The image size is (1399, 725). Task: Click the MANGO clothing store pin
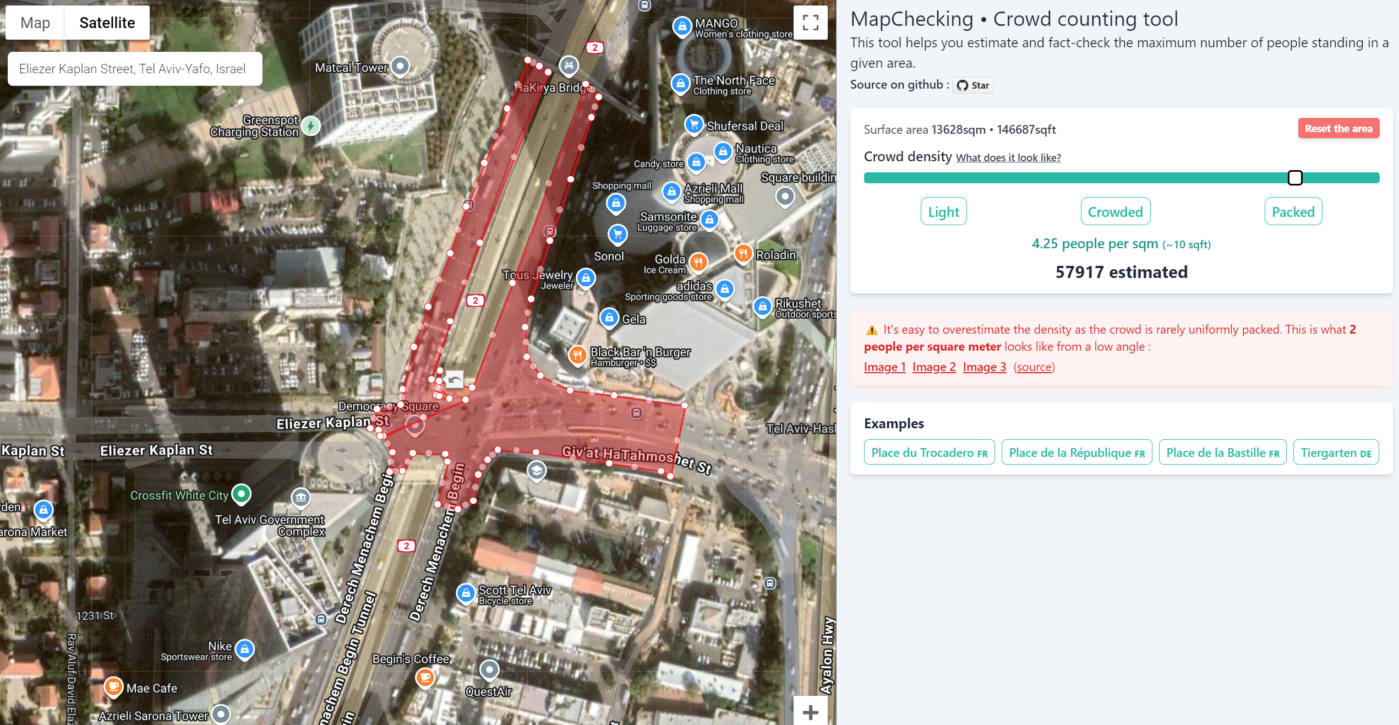click(682, 26)
